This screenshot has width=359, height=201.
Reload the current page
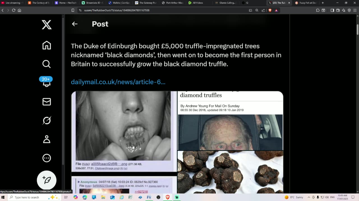click(13, 10)
